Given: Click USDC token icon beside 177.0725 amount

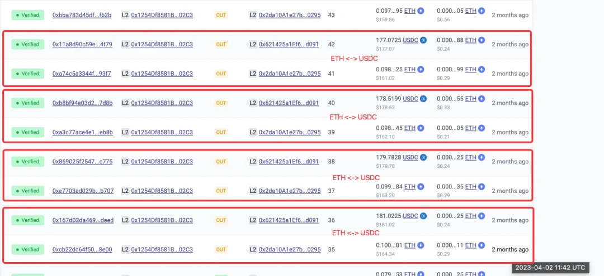Looking at the screenshot, I should (423, 40).
